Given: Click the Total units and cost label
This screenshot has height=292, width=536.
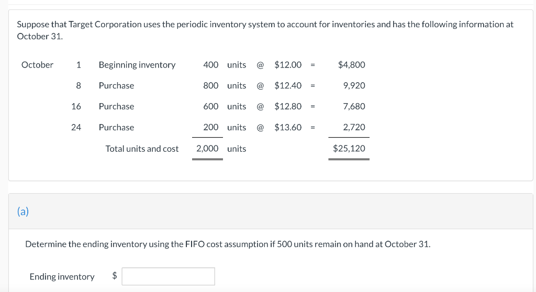Looking at the screenshot, I should point(142,149).
